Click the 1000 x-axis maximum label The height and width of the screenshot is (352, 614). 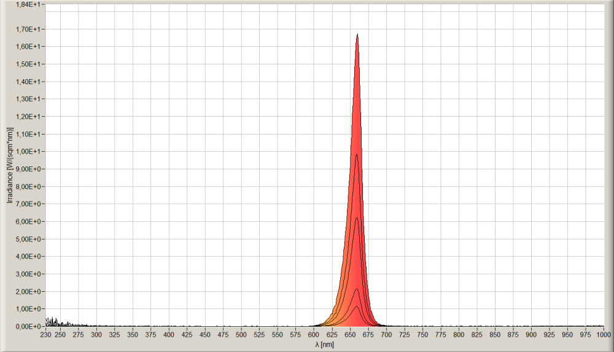point(604,335)
